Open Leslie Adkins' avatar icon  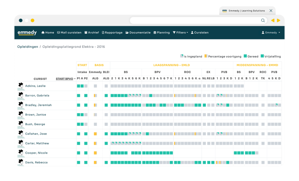click(21, 86)
